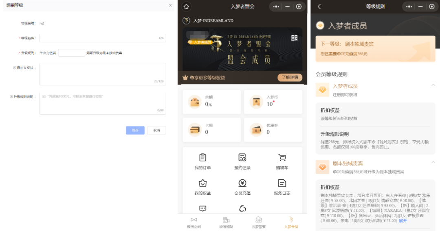Open the 优惠券 coupon icon
Image resolution: width=440 pixels, height=233 pixels.
click(x=256, y=130)
